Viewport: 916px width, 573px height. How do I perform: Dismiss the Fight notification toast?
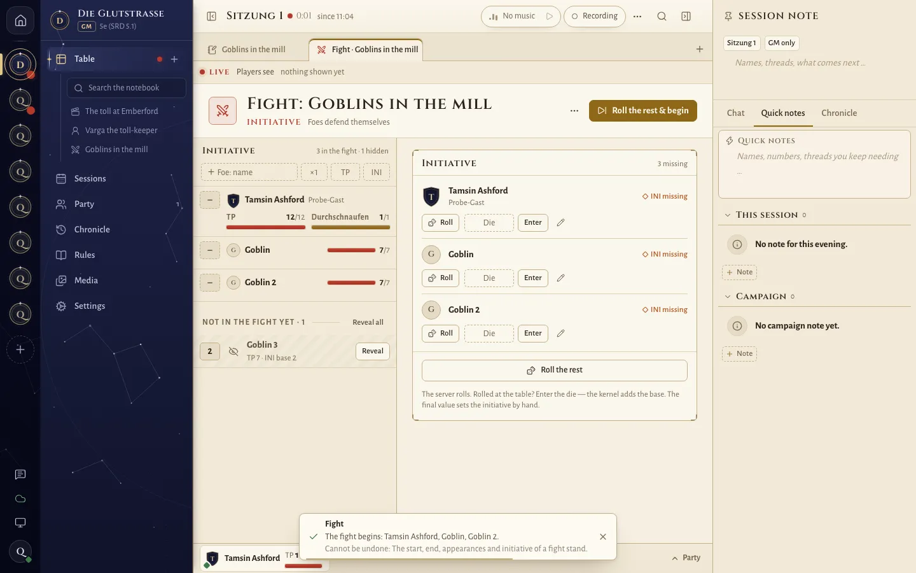coord(603,537)
